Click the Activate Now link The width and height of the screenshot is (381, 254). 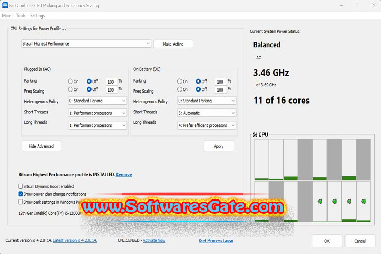154,240
